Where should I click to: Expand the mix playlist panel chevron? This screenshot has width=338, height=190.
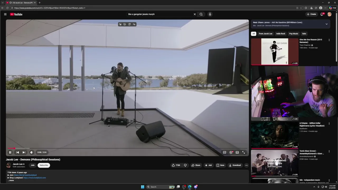[326, 24]
